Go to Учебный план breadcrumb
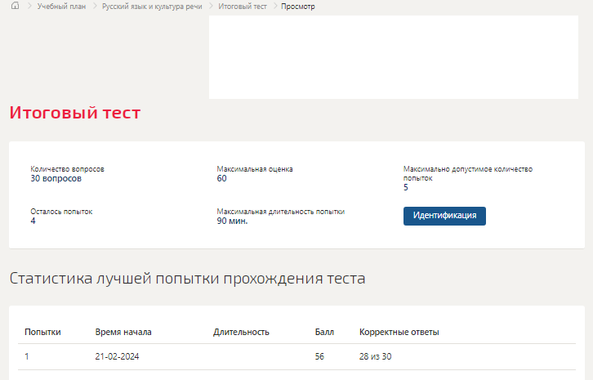The height and width of the screenshot is (380, 593). tap(61, 7)
